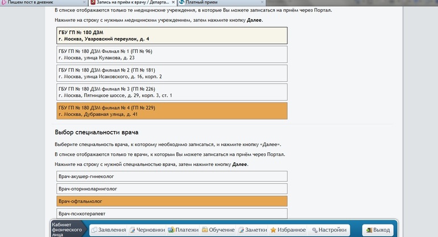Click the Заявления documents icon

94,230
